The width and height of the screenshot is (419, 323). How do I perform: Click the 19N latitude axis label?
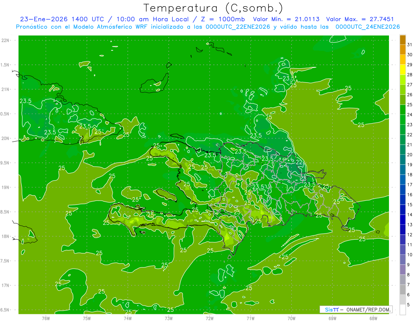6,187
